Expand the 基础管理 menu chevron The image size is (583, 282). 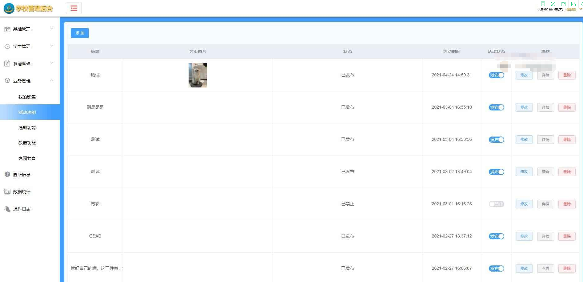point(52,29)
